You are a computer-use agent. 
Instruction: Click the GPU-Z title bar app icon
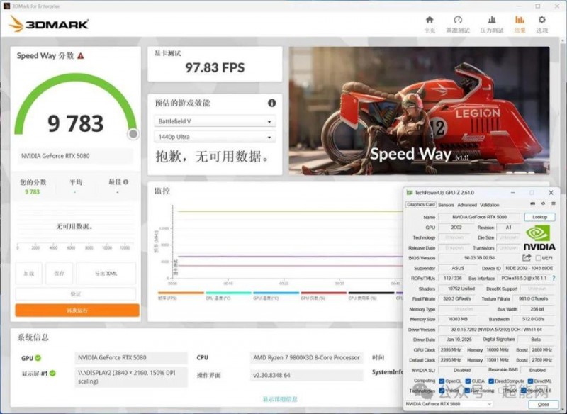(410, 193)
